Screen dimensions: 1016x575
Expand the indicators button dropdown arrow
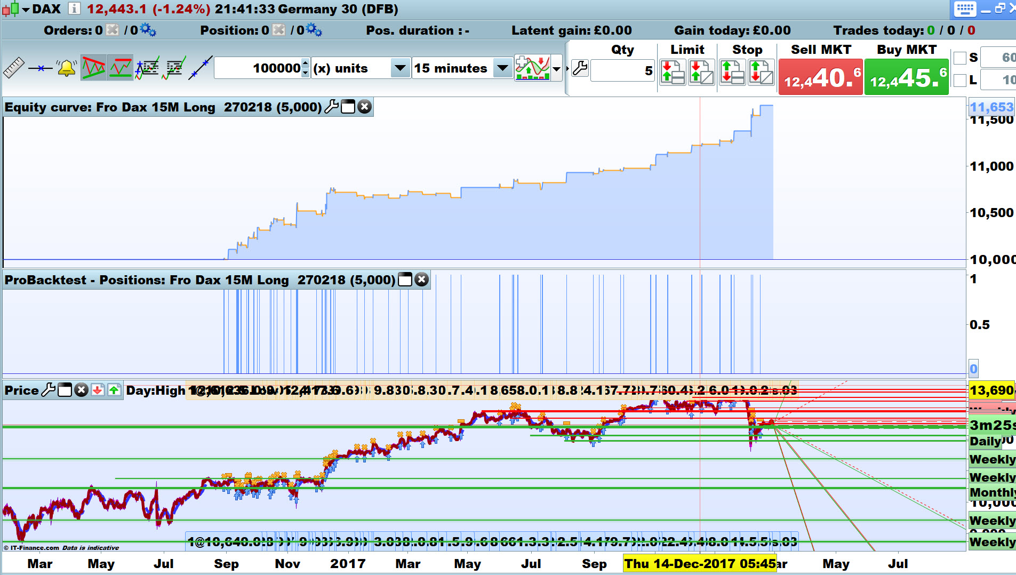coord(557,68)
